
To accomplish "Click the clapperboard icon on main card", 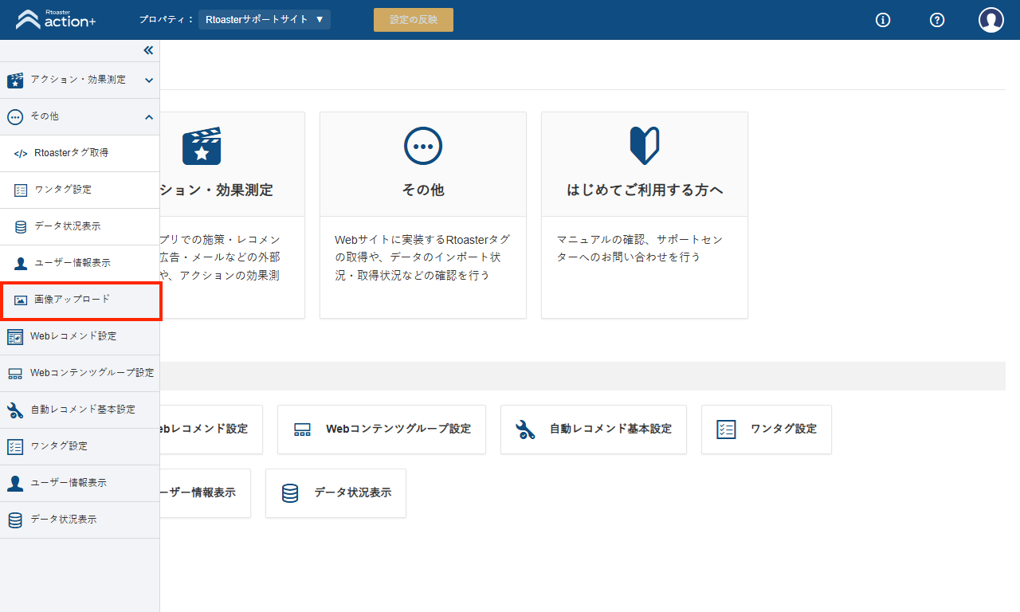I will click(x=202, y=146).
